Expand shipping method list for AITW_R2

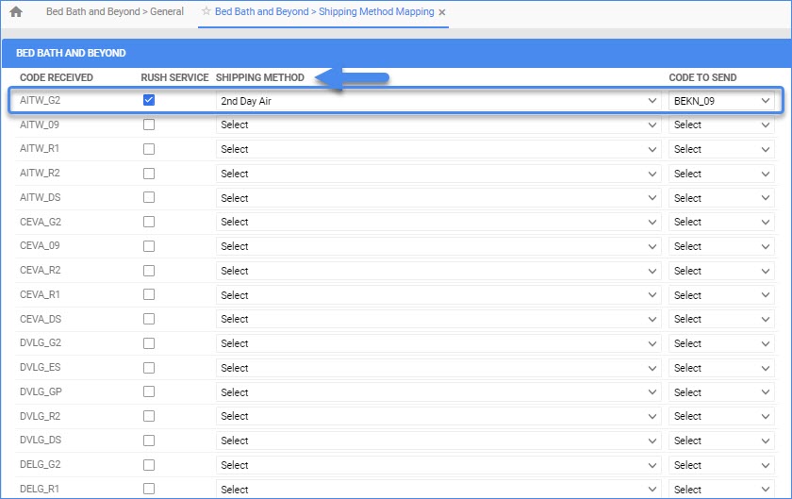tap(438, 174)
